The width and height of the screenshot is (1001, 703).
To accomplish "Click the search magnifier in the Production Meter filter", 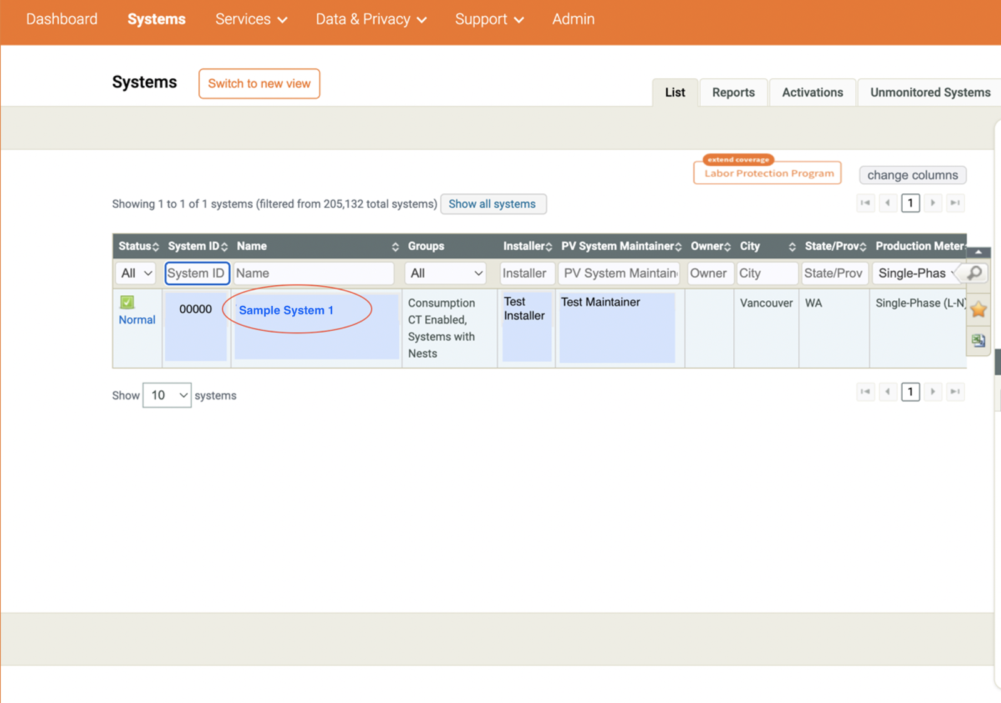I will point(975,273).
